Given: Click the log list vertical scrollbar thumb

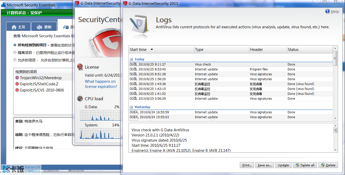Looking at the screenshot, I should click(x=335, y=58).
